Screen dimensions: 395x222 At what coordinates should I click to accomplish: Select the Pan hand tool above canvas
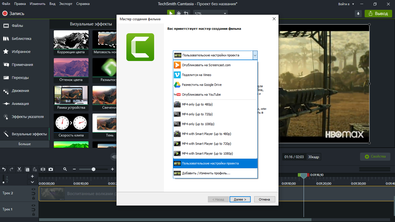tap(179, 13)
